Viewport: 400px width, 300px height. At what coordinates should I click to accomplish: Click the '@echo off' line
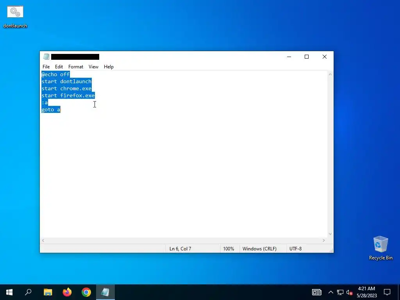pos(55,74)
